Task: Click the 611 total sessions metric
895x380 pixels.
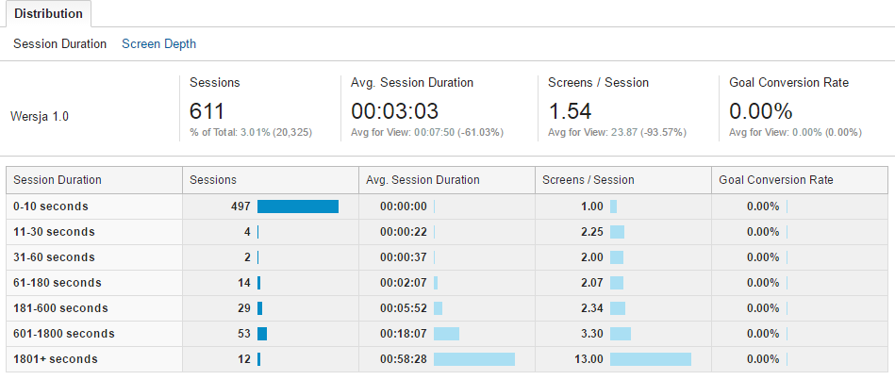Action: point(208,110)
